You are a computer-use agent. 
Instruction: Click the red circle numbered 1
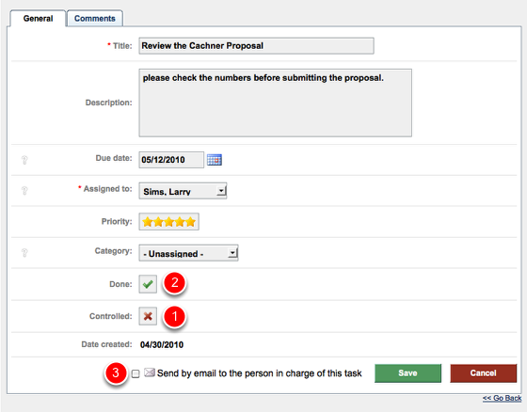tap(174, 316)
